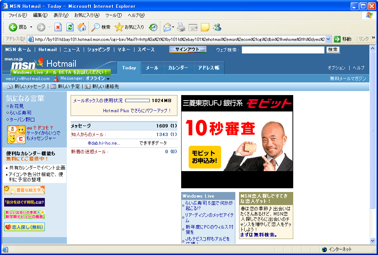Image resolution: width=378 pixels, height=255 pixels.
Task: Click the モビットお申込み yellow ad button
Action: [x=205, y=157]
